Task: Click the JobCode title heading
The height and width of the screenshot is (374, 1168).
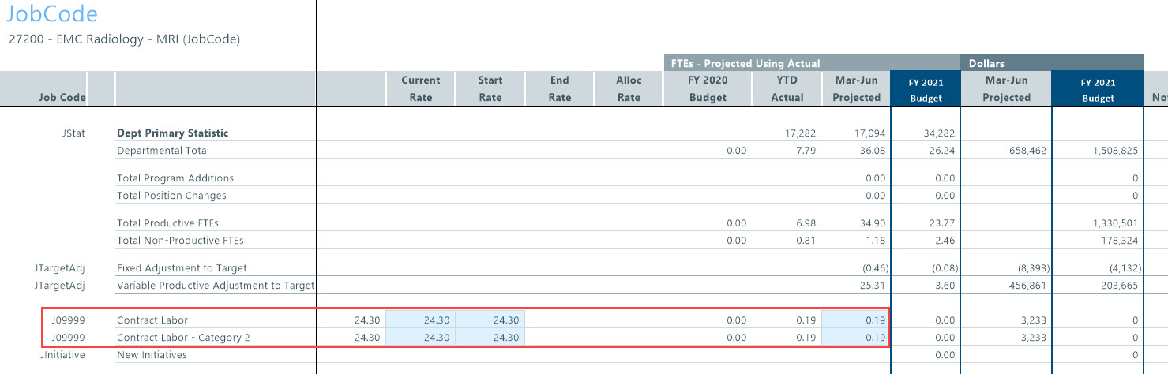Action: [x=51, y=14]
